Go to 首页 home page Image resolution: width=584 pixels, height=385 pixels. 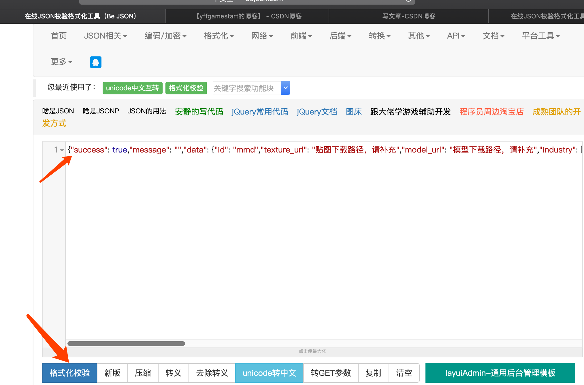pos(59,36)
